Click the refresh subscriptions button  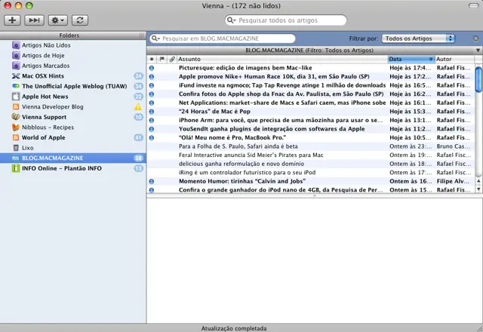pyautogui.click(x=80, y=20)
